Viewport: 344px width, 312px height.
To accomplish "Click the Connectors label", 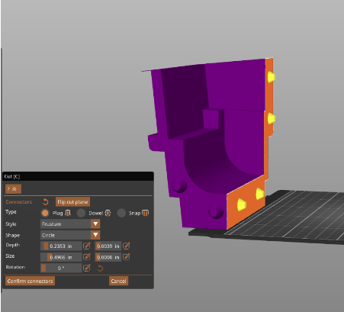I will pyautogui.click(x=19, y=202).
